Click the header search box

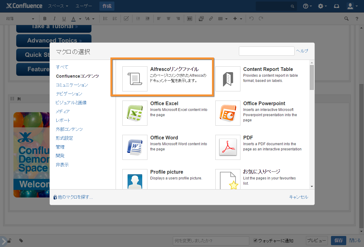pyautogui.click(x=276, y=6)
